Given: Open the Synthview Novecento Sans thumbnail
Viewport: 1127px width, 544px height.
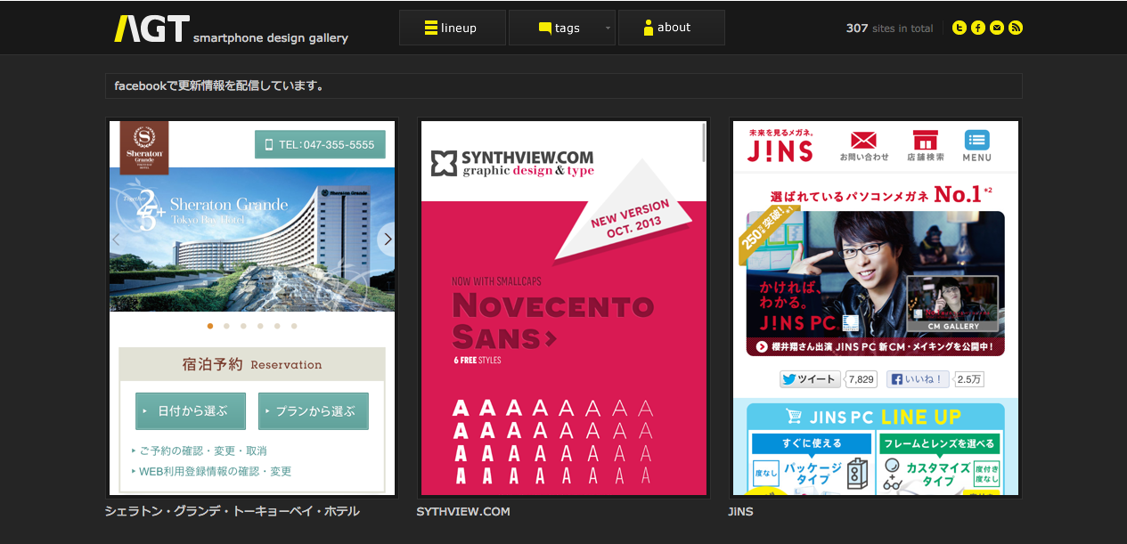Looking at the screenshot, I should click(x=564, y=308).
